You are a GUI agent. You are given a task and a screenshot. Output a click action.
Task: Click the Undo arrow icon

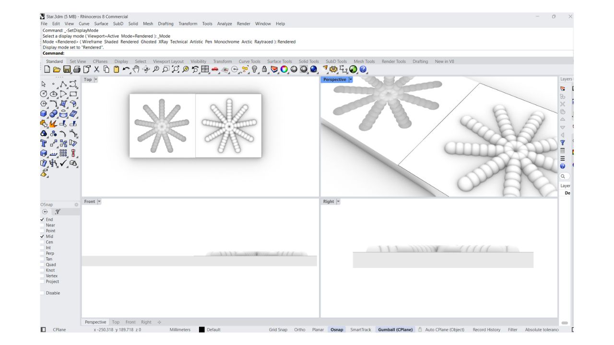pyautogui.click(x=126, y=69)
